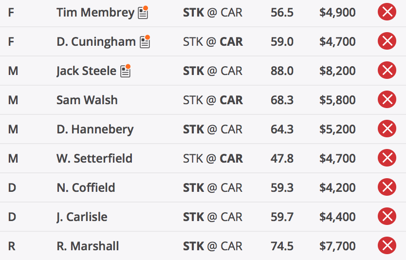Remove D. Hannebery from the roster
406x260 pixels.
point(387,129)
